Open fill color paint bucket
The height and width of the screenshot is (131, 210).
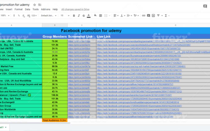[95, 15]
